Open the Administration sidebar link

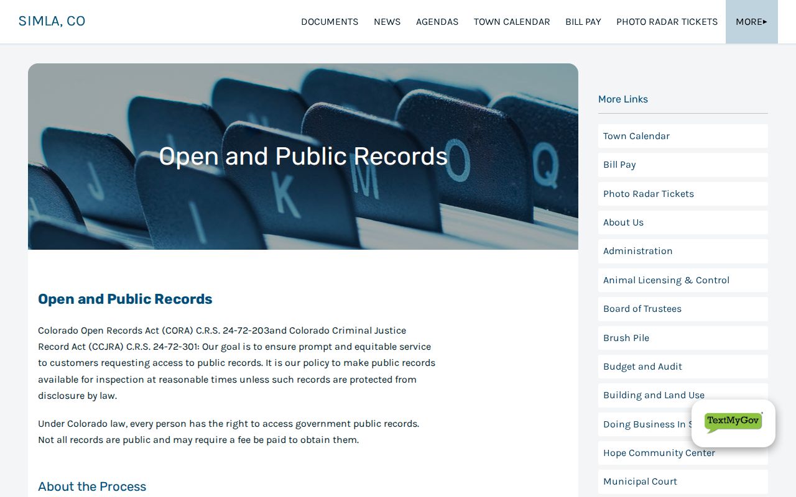coord(683,251)
